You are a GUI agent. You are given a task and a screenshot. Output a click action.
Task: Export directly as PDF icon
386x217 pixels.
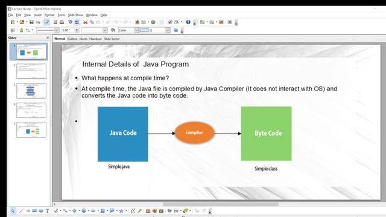(55, 22)
